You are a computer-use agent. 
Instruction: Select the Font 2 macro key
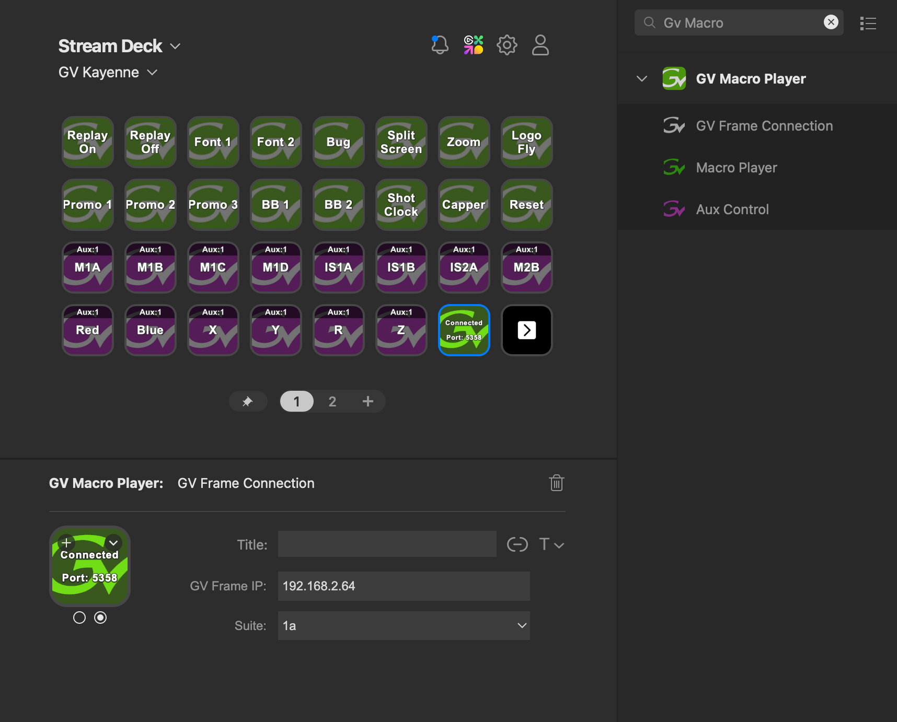point(276,142)
